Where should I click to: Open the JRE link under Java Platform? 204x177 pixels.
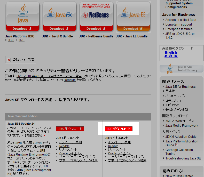21,40
